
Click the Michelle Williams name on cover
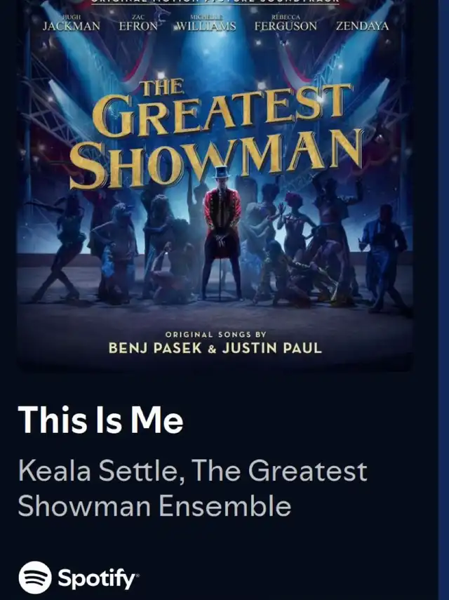206,23
